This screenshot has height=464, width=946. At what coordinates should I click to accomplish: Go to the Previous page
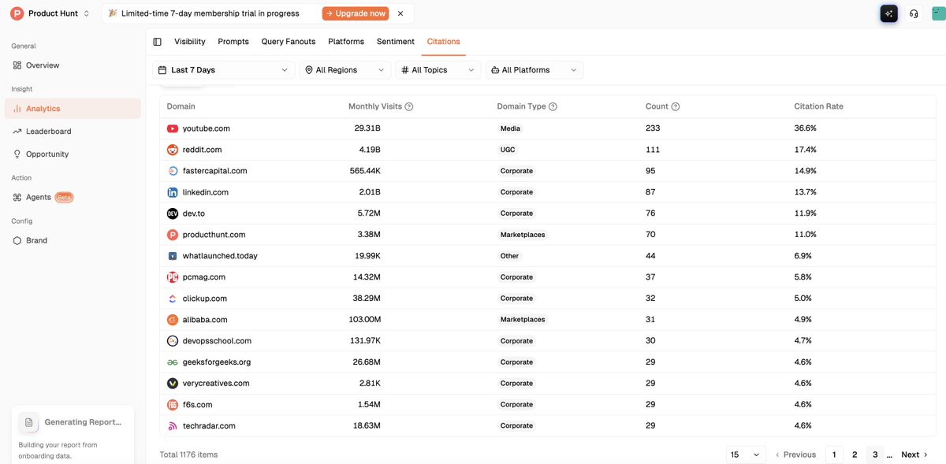(x=795, y=455)
